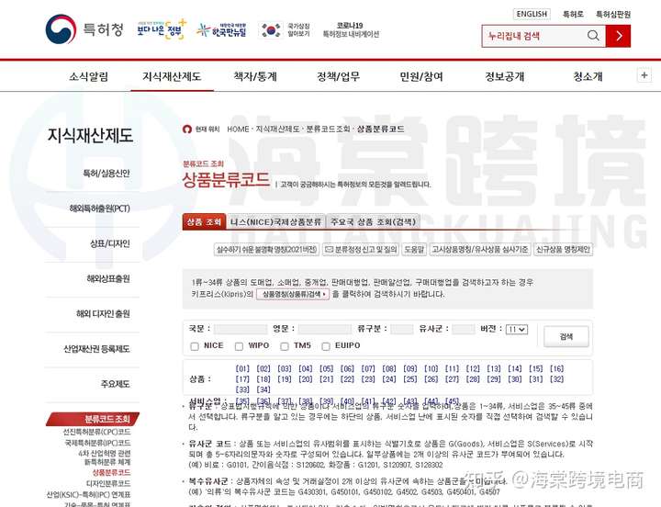Image resolution: width=661 pixels, height=507 pixels.
Task: Click 고시상품명칭/유사상품 심사기준 button
Action: click(480, 249)
